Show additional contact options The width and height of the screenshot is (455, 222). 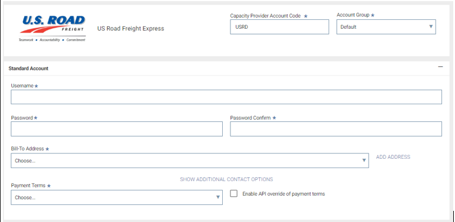click(x=226, y=179)
